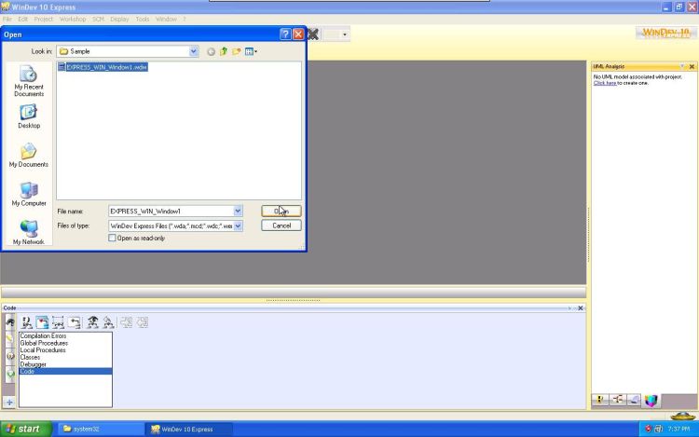This screenshot has height=437, width=699.
Task: Switch to system32 taskbar window
Action: pyautogui.click(x=101, y=429)
